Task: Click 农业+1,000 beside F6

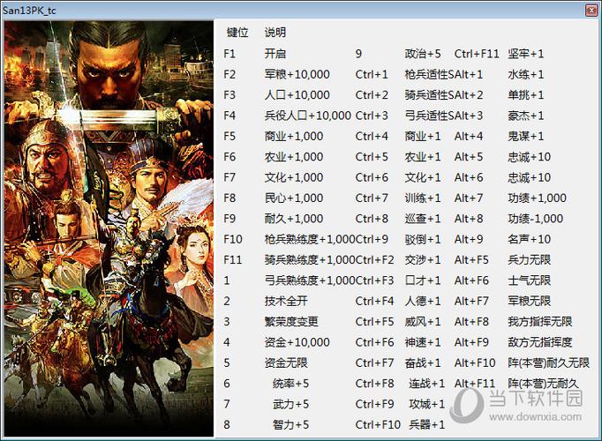Action: click(x=294, y=157)
